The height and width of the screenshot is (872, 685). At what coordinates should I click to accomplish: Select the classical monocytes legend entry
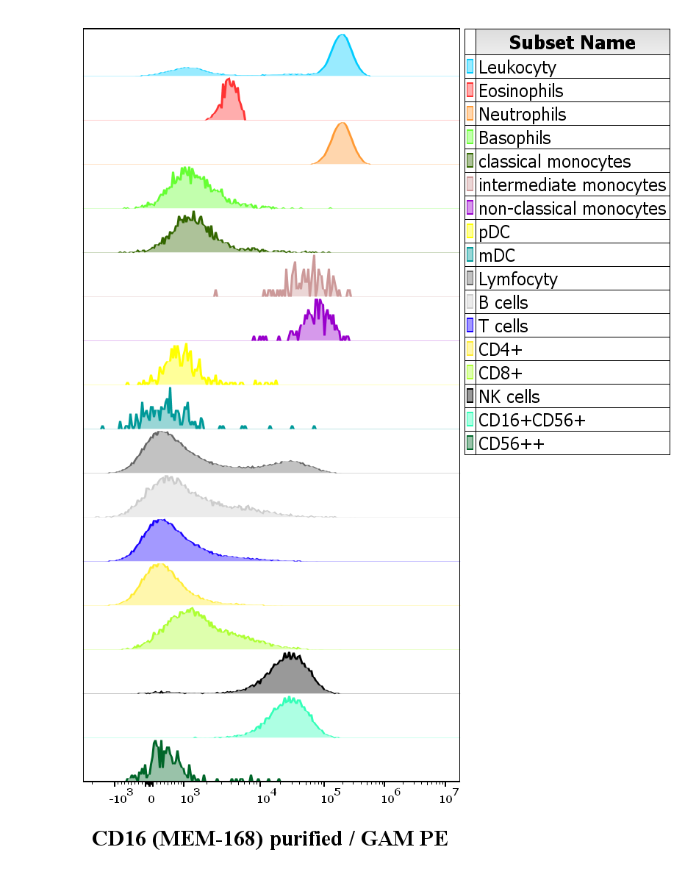567,161
